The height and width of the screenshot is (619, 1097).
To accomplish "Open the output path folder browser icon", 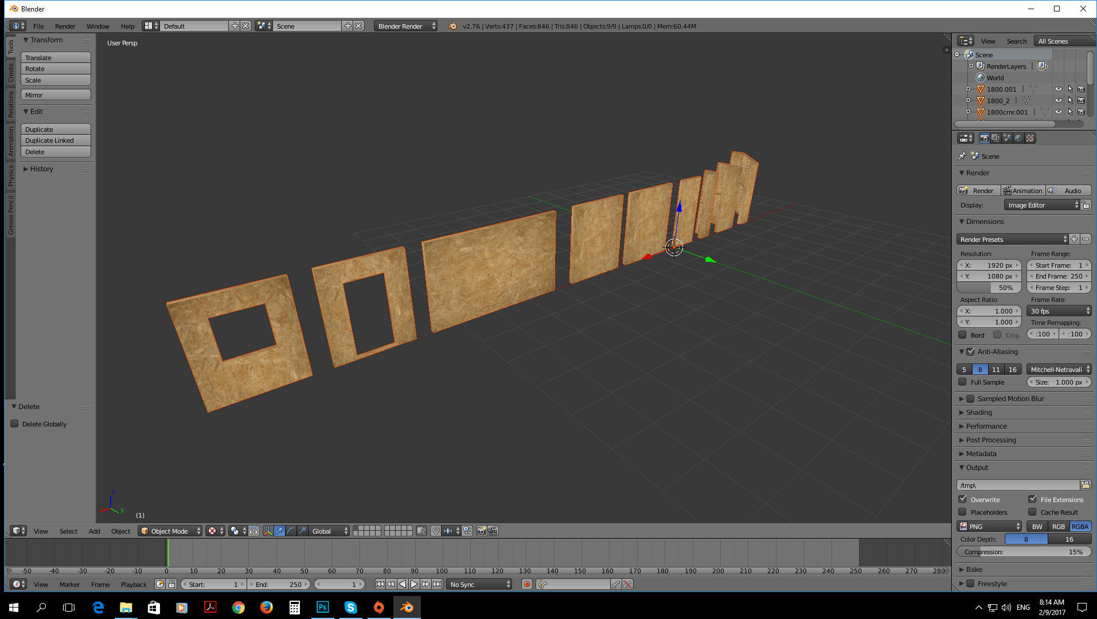I will (1086, 485).
